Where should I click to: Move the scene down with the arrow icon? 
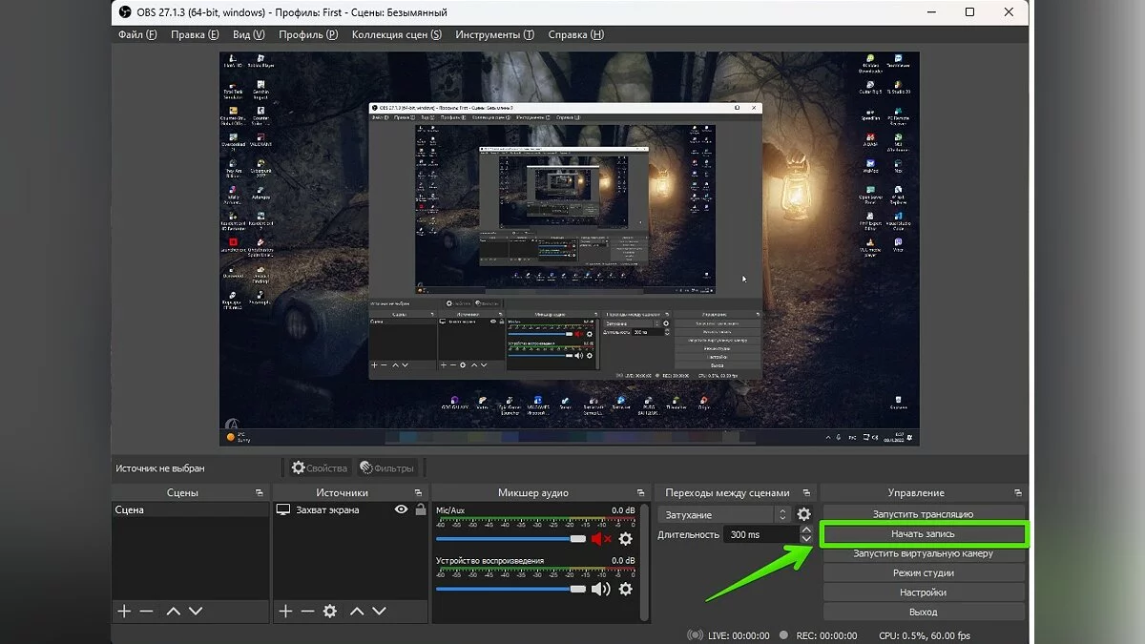pos(196,611)
